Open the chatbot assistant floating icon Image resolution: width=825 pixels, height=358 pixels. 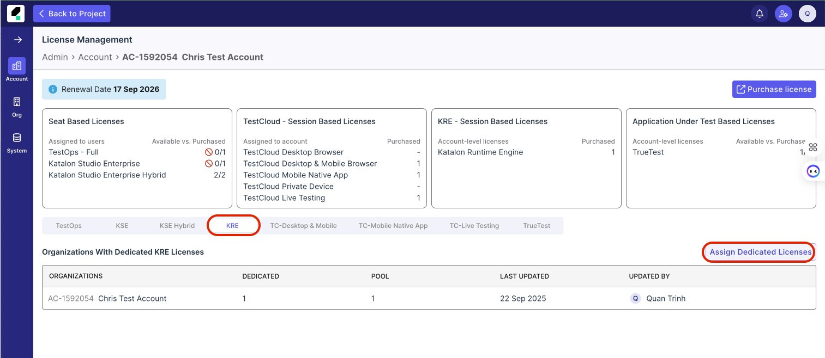(x=813, y=171)
